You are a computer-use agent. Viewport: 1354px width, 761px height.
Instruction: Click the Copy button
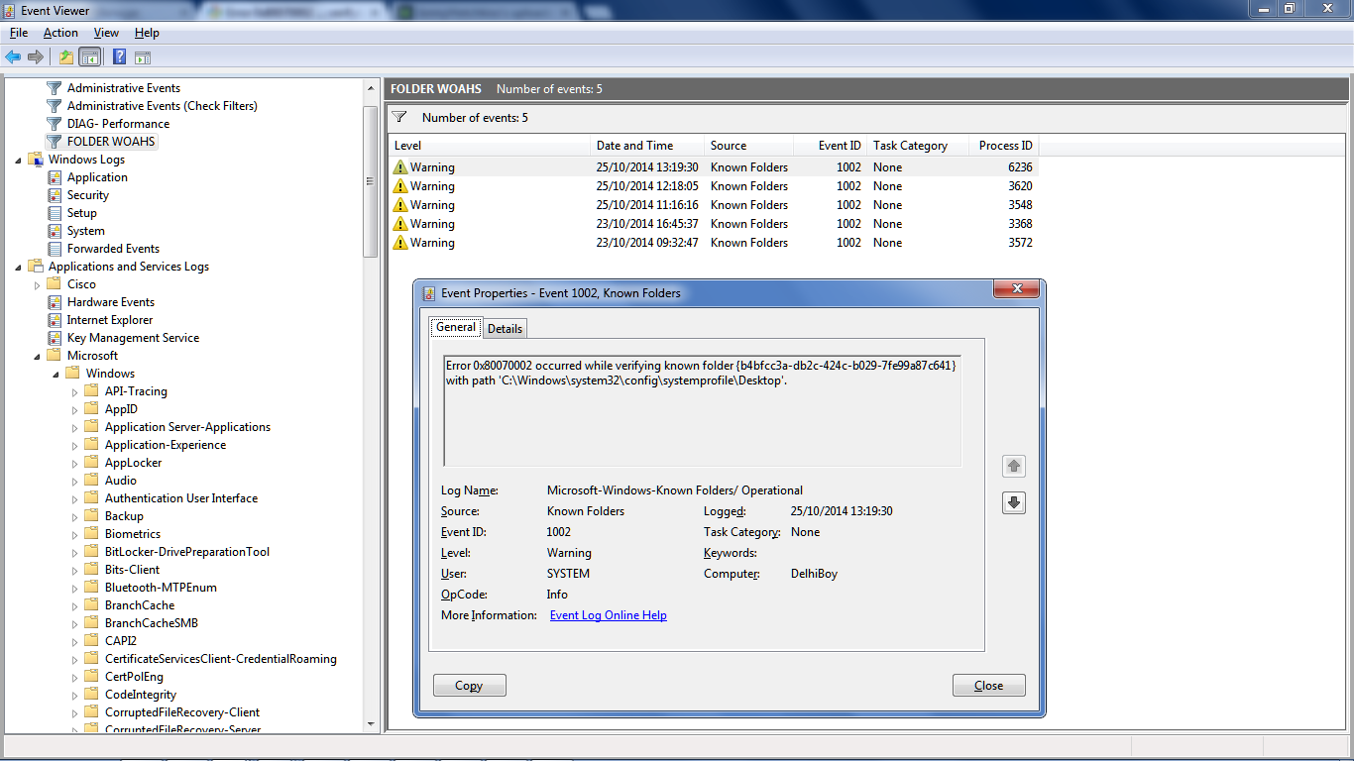[469, 686]
